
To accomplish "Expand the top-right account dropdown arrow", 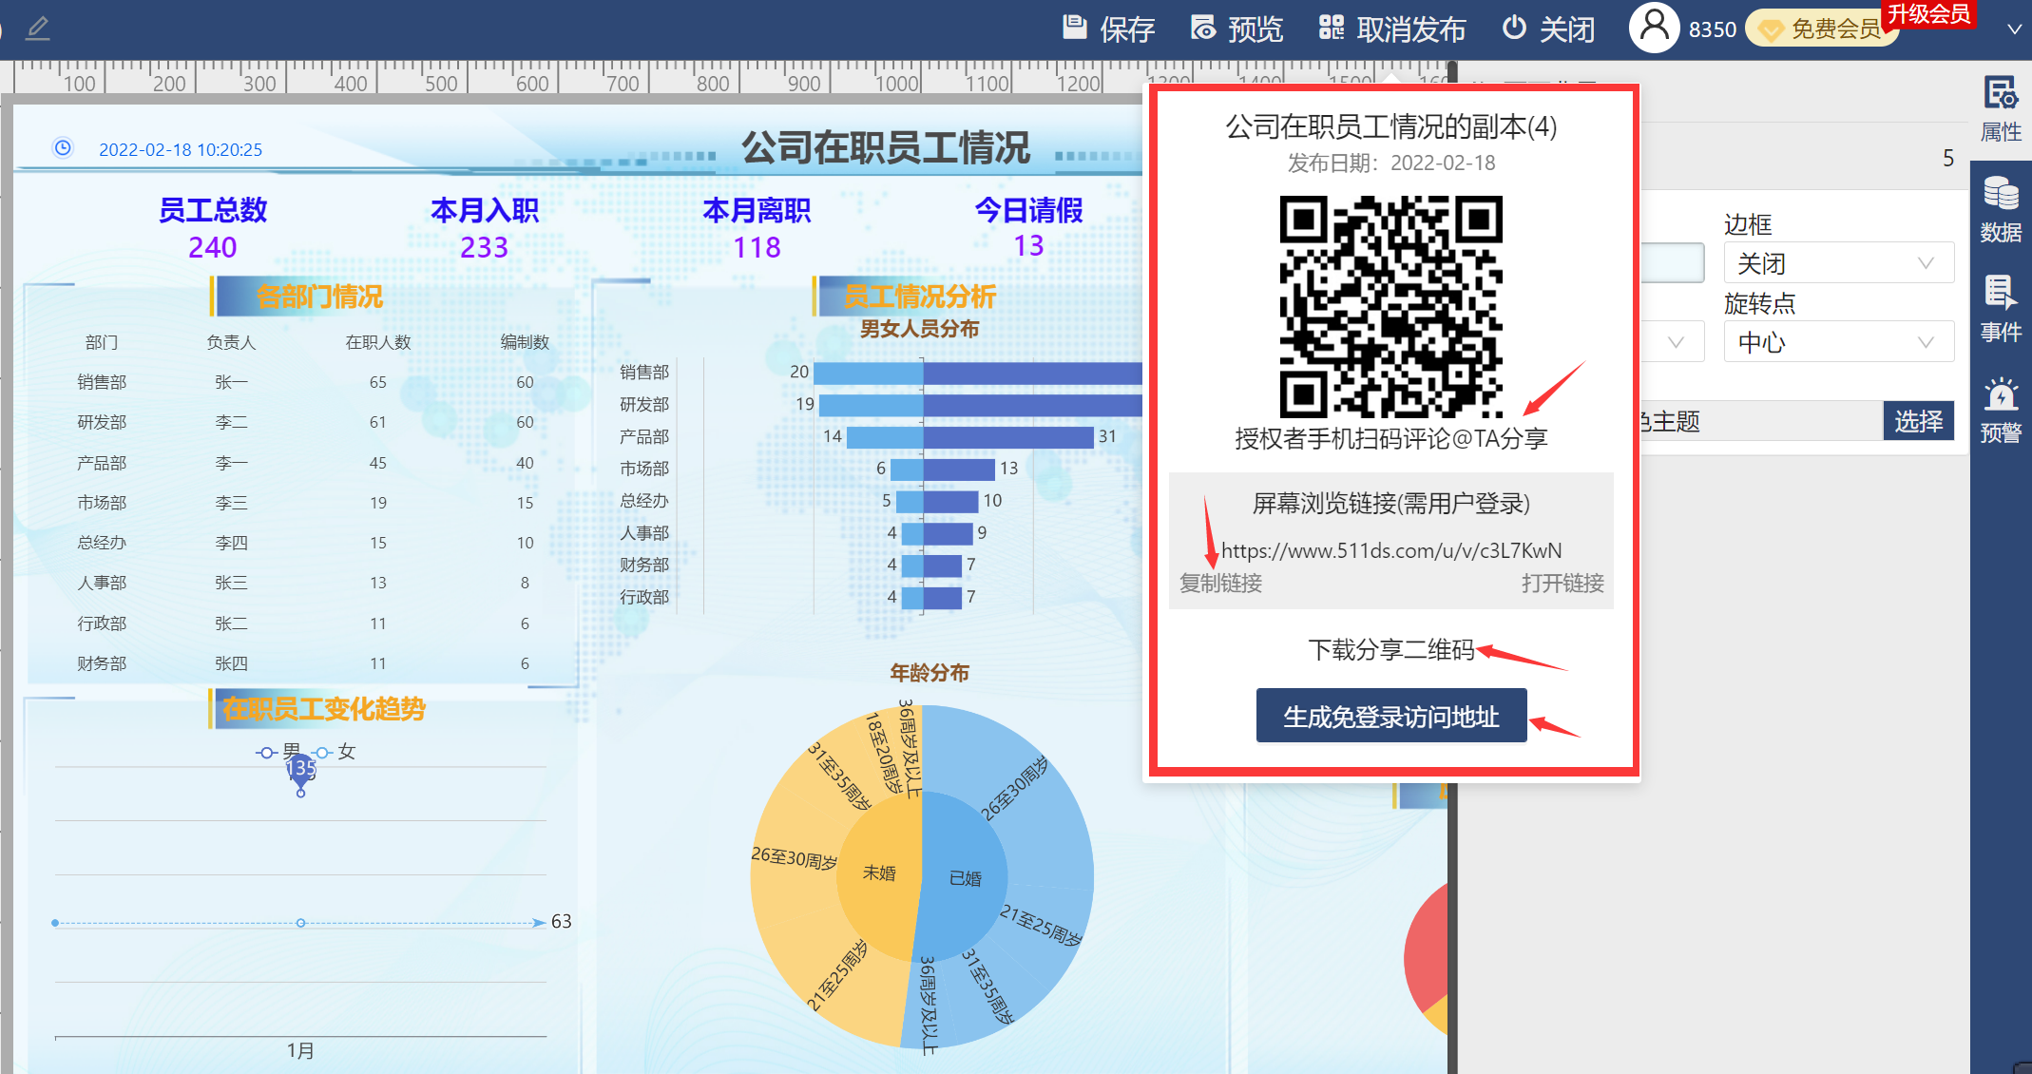I will click(x=2014, y=29).
